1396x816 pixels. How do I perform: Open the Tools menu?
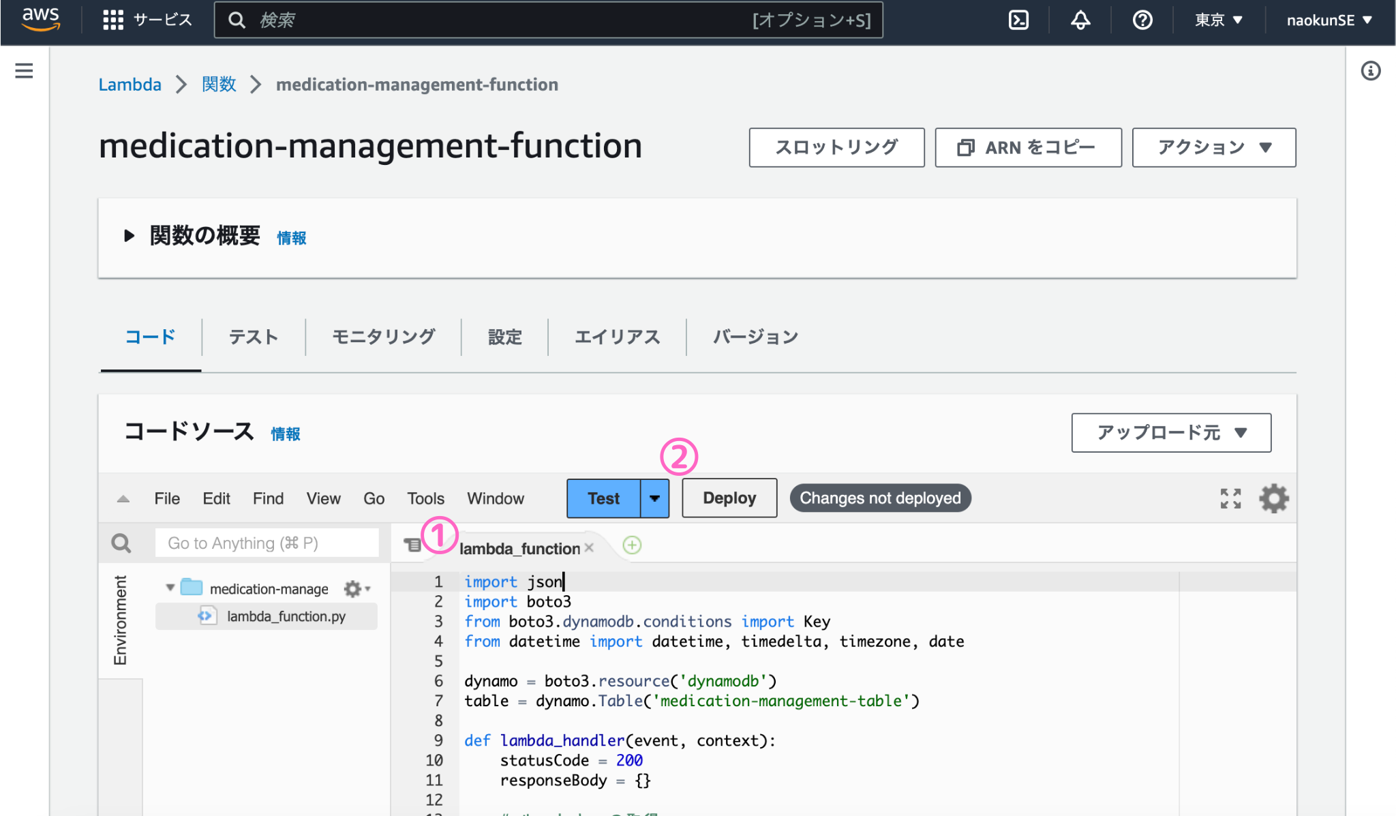point(425,498)
